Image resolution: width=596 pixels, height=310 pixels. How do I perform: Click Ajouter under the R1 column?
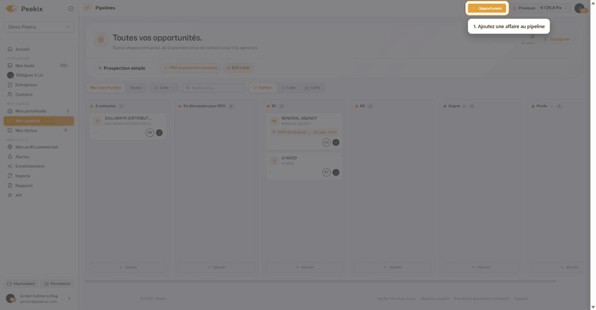(x=304, y=267)
